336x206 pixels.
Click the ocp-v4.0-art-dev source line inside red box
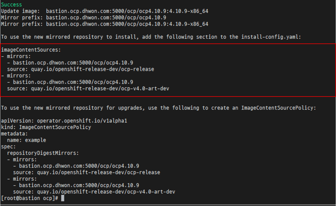click(88, 89)
